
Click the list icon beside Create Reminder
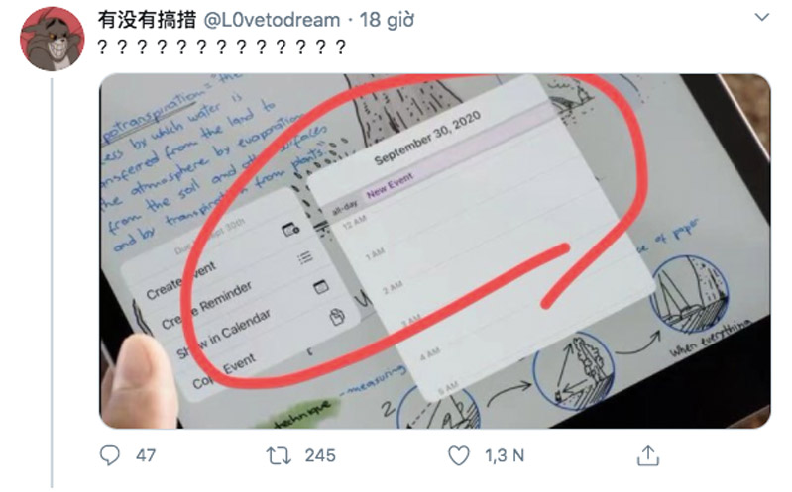(x=305, y=257)
